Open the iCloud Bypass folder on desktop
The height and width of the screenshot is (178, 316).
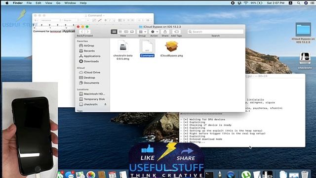coord(303,33)
